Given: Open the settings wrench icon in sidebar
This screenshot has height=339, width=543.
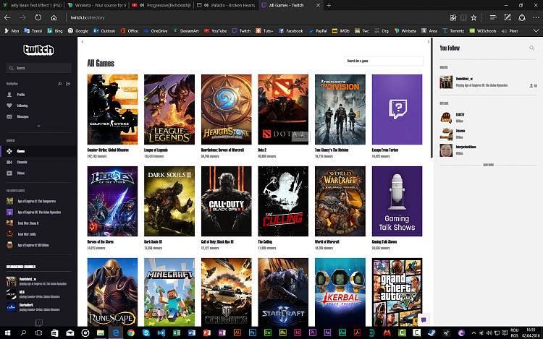Looking at the screenshot, I should (60, 84).
